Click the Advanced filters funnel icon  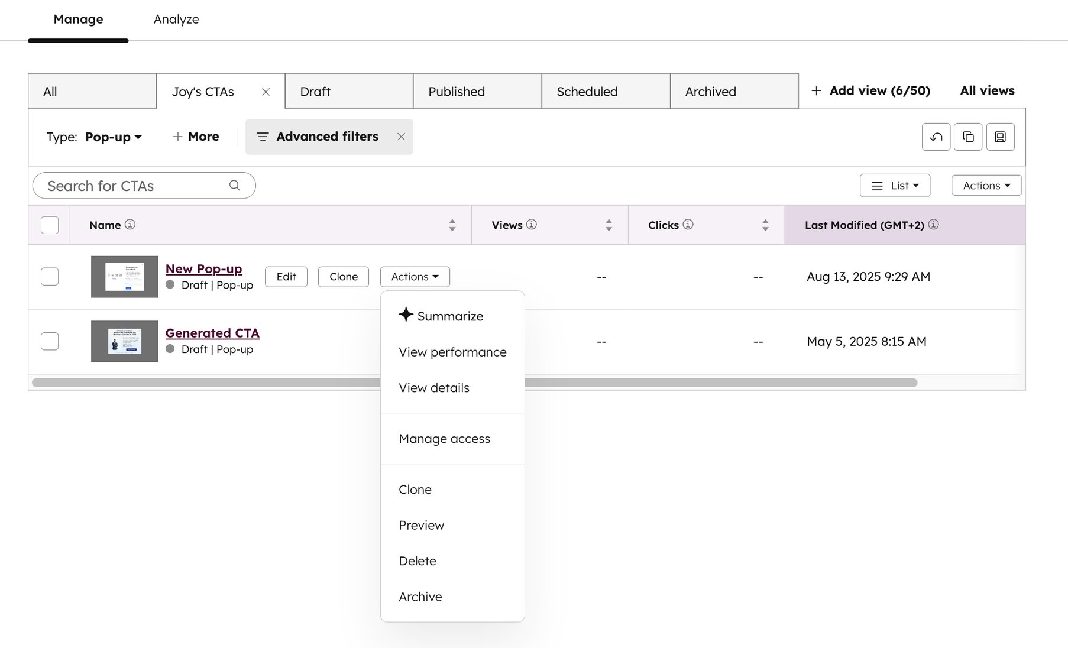click(263, 137)
